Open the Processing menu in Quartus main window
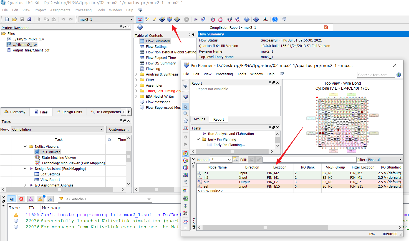 pyautogui.click(x=83, y=10)
